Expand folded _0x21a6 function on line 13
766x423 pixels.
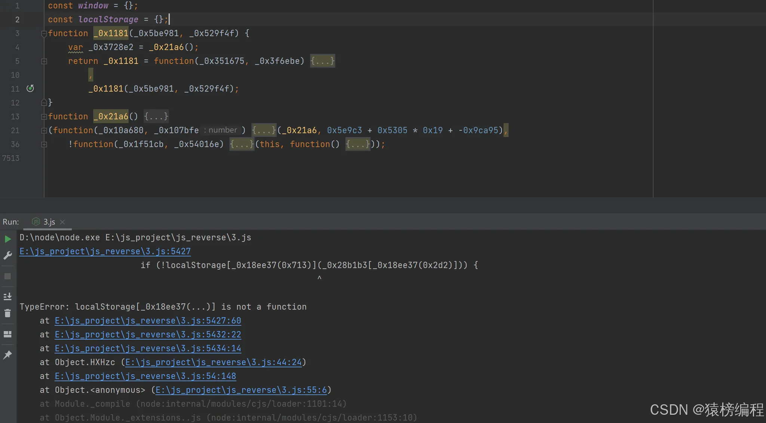pos(44,117)
